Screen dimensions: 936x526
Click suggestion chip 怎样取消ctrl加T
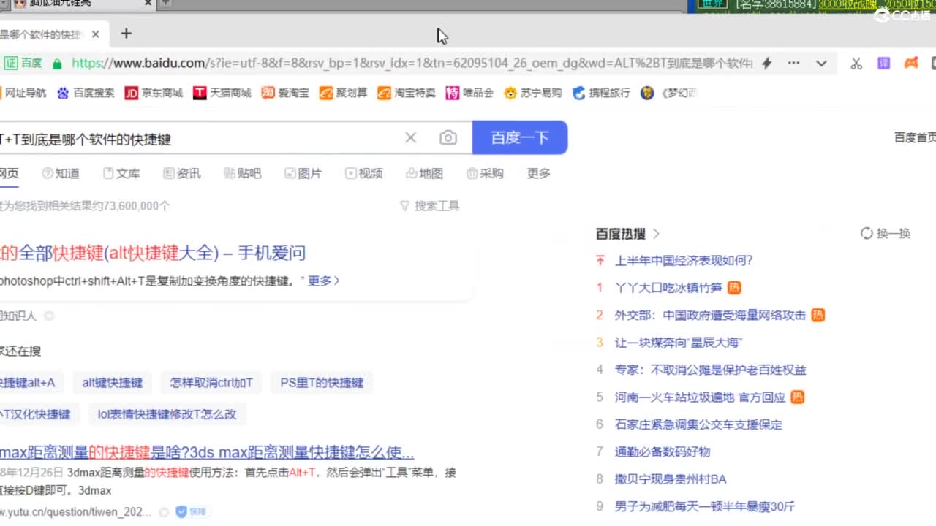pyautogui.click(x=211, y=383)
